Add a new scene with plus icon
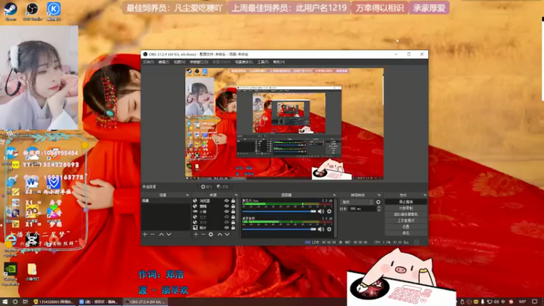This screenshot has height=306, width=544. pyautogui.click(x=145, y=235)
